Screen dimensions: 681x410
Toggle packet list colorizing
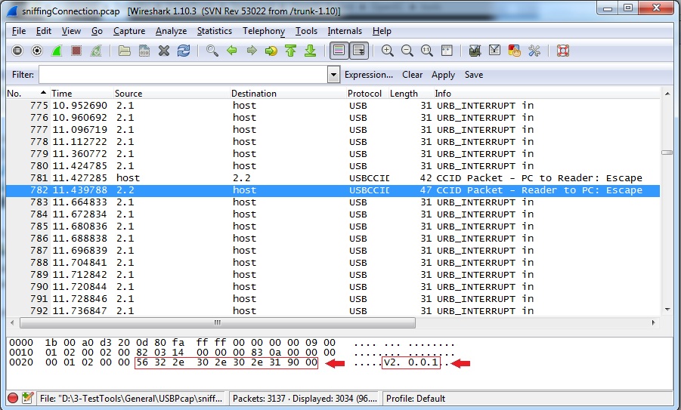click(x=339, y=51)
